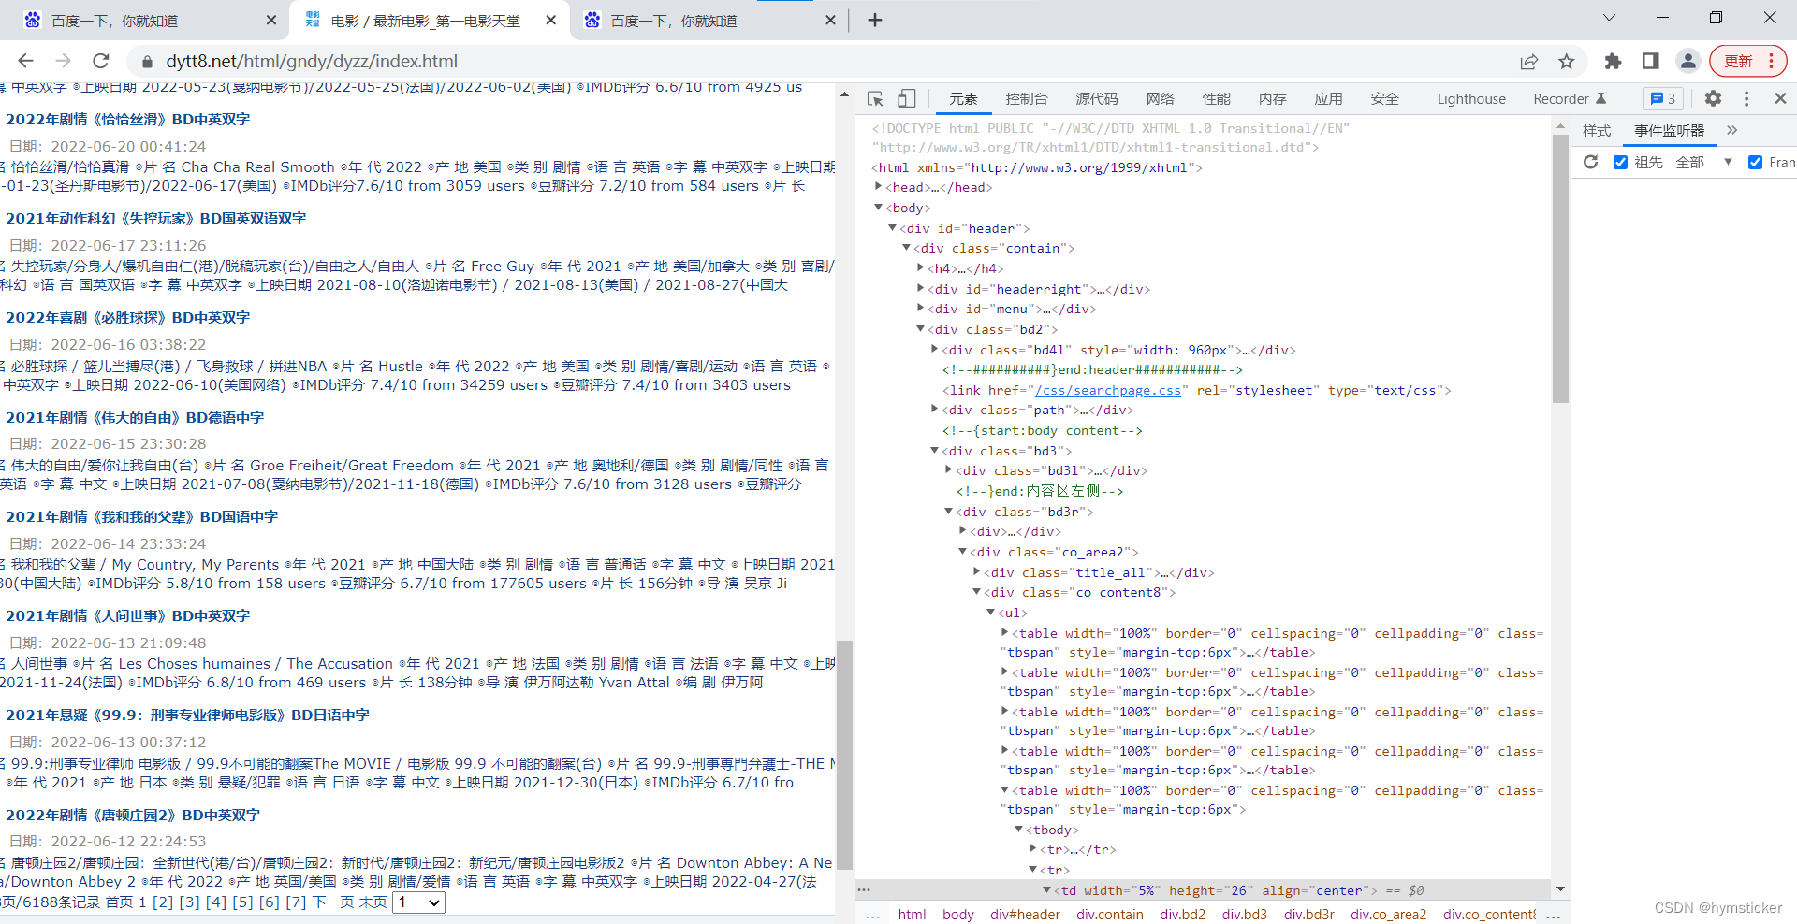Open DevTools settings gear

(1713, 98)
